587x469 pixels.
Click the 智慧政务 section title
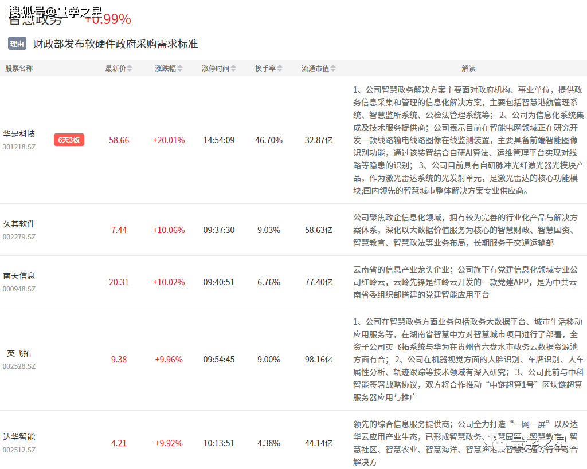click(x=36, y=19)
